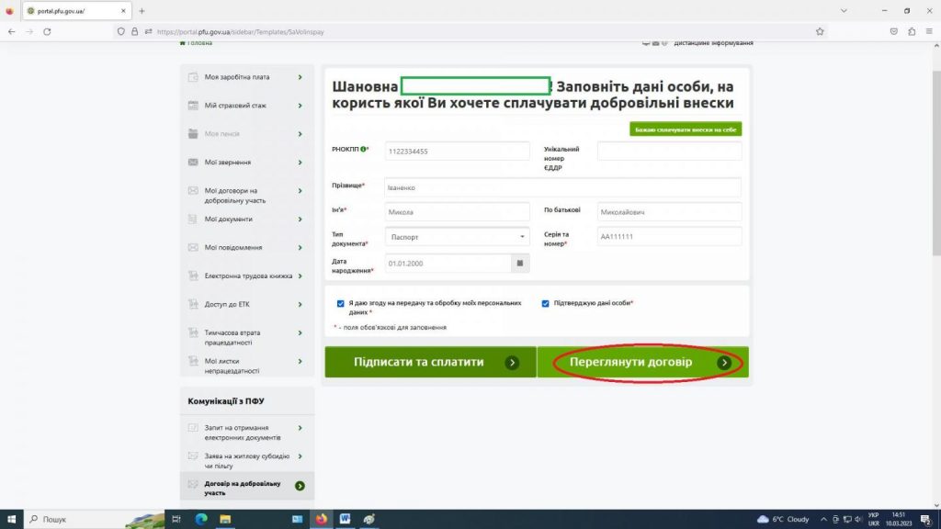The width and height of the screenshot is (941, 529).
Task: Click the green info icon next to РНОКПП
Action: tap(364, 149)
